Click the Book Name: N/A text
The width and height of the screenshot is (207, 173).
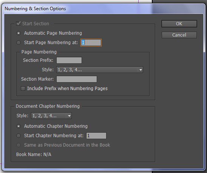click(34, 155)
